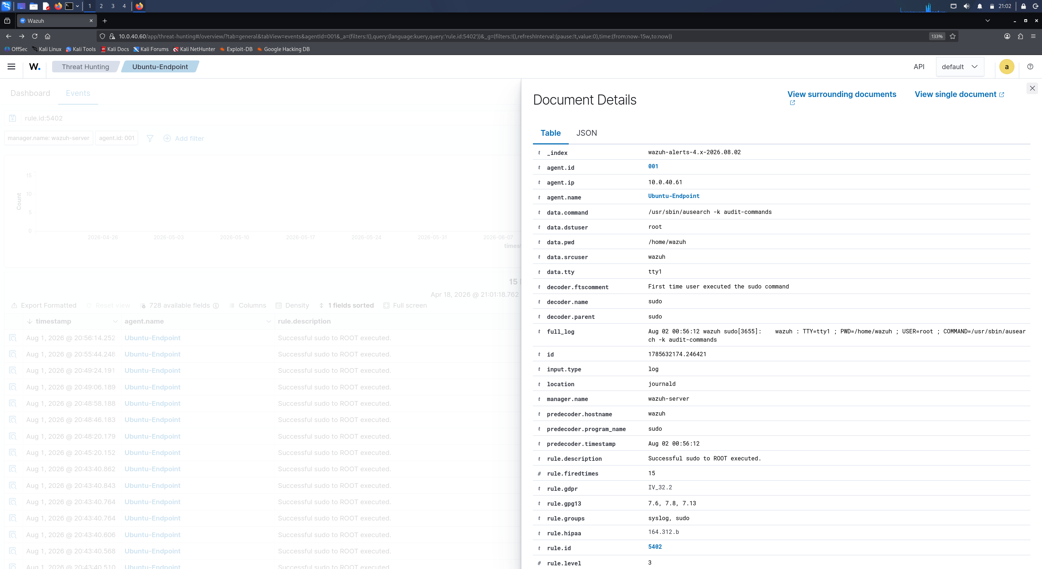Click Export Formatted button
Image resolution: width=1042 pixels, height=569 pixels.
pyautogui.click(x=44, y=305)
